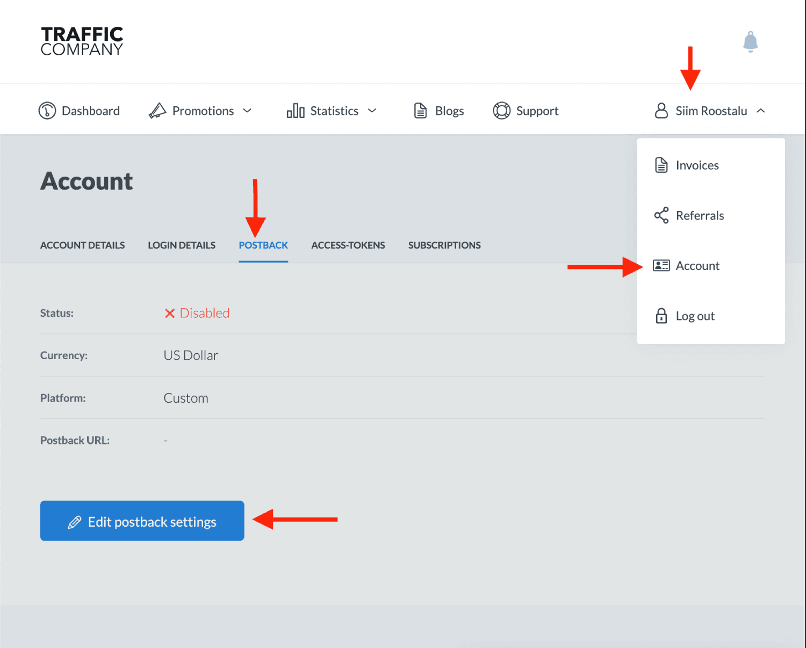Open the Access-Tokens tab
The width and height of the screenshot is (806, 648).
point(348,245)
